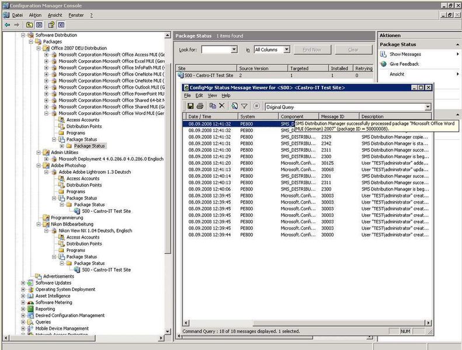Click in the Look for input field
The width and height of the screenshot is (462, 350).
tap(216, 50)
